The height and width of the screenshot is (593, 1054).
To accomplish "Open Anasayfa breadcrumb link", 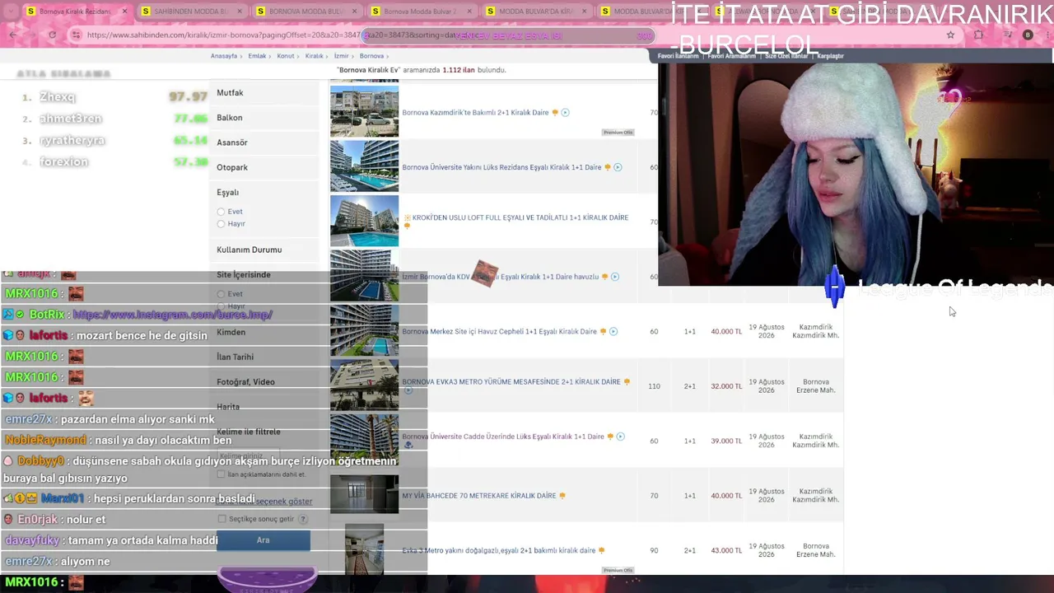I will [224, 56].
